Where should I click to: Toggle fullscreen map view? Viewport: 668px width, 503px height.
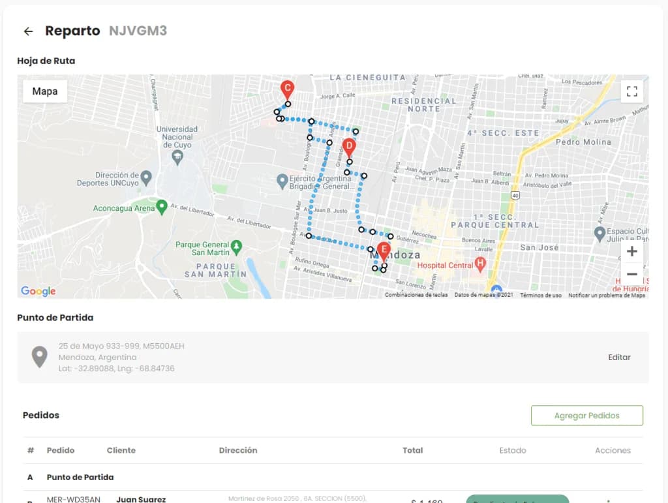click(x=631, y=91)
